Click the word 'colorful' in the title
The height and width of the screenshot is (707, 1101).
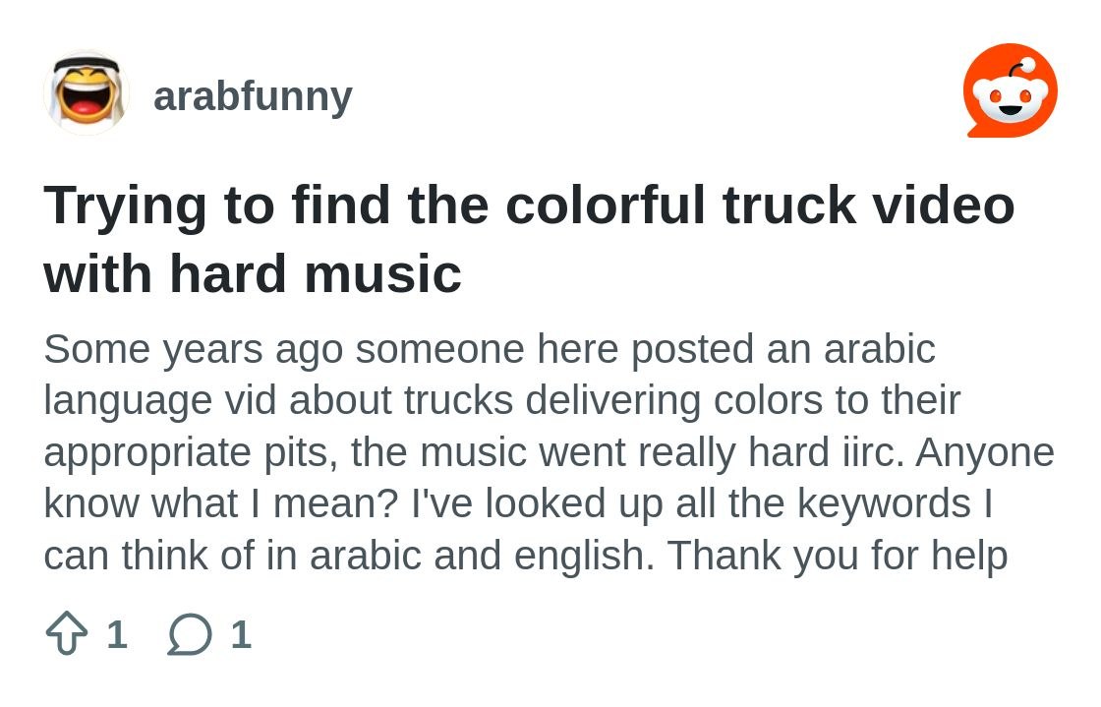605,205
